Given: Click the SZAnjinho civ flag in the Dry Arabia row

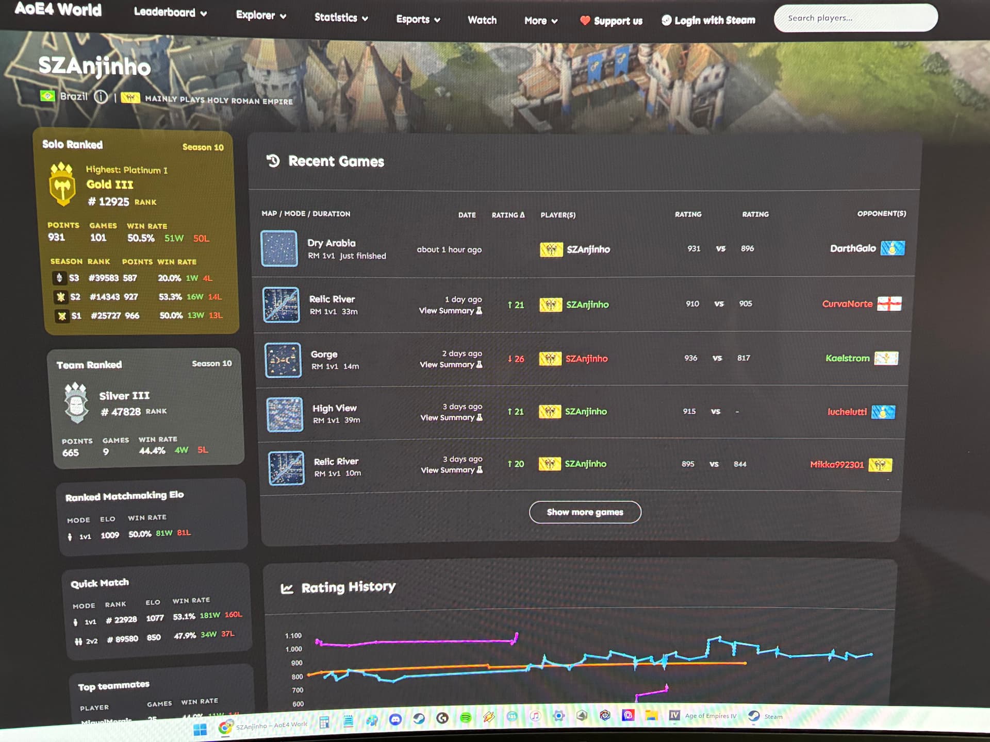Looking at the screenshot, I should (x=551, y=249).
